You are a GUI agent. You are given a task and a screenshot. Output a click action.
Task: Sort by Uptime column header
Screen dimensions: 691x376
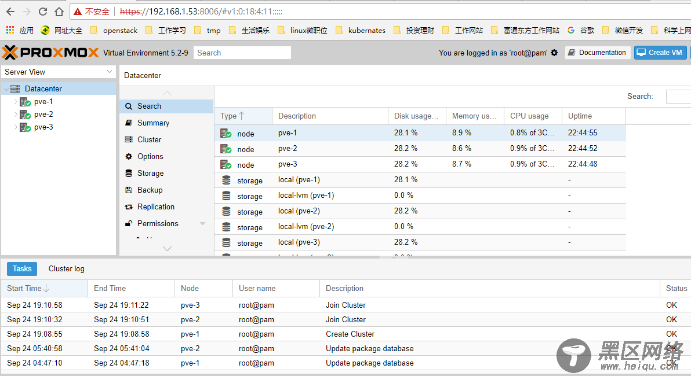click(594, 116)
